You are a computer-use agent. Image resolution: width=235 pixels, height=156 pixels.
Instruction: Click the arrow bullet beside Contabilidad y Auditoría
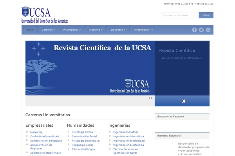click(x=27, y=136)
